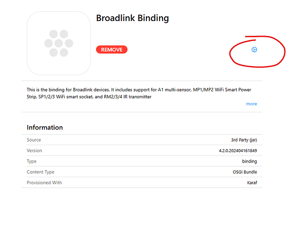The image size is (304, 233).
Task: Click the Broadlink Binding placeholder logo
Action: (x=59, y=43)
